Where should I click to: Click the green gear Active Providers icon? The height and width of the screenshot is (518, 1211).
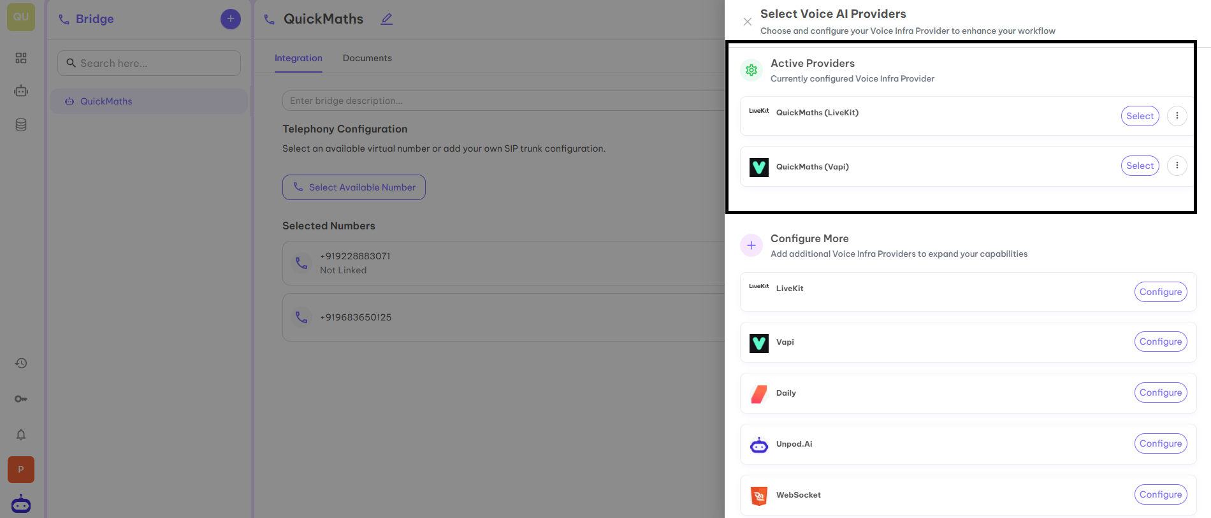click(x=751, y=70)
